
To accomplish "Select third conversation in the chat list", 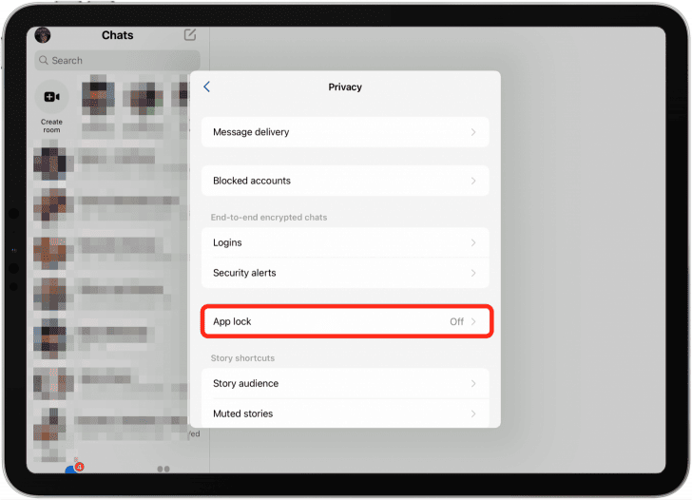I will click(x=114, y=249).
